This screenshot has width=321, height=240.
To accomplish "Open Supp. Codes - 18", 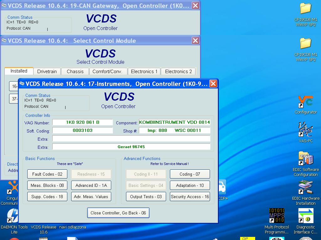I will tap(47, 197).
